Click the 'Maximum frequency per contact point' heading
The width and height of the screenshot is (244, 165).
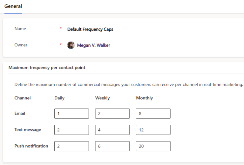(x=47, y=68)
